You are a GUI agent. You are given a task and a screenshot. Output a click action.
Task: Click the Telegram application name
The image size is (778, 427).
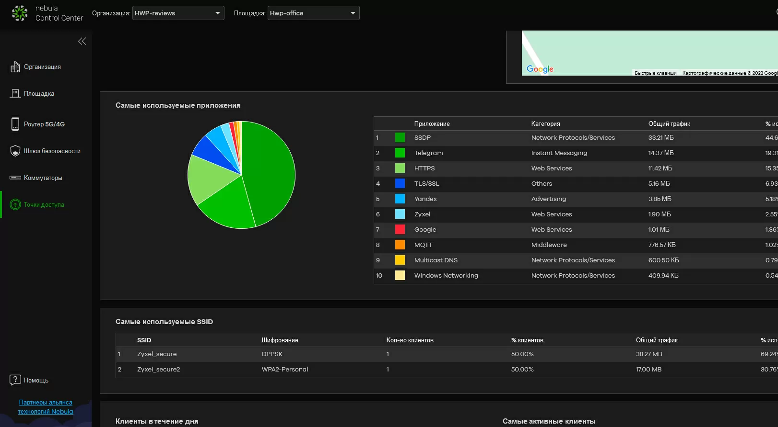428,153
